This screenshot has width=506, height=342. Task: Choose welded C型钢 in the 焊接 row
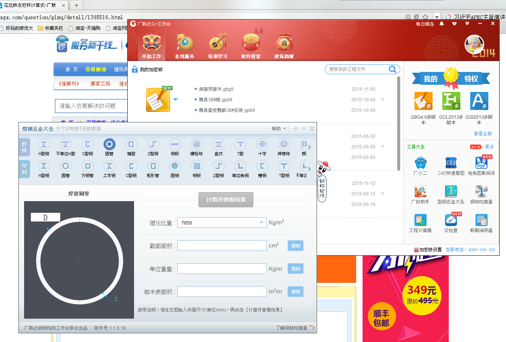tap(87, 144)
